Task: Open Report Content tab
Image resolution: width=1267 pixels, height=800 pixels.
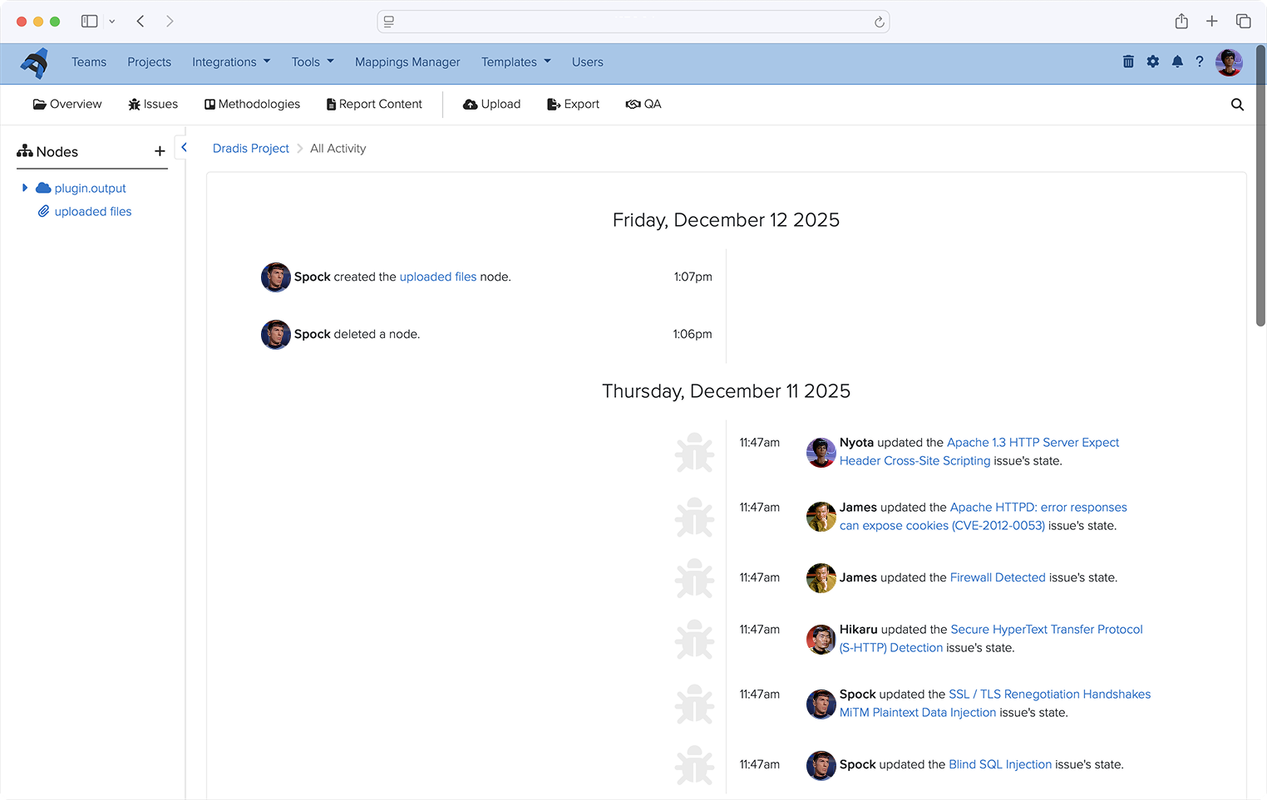Action: click(375, 104)
